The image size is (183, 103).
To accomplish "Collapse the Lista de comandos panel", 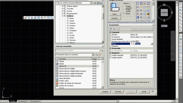I will (103, 46).
